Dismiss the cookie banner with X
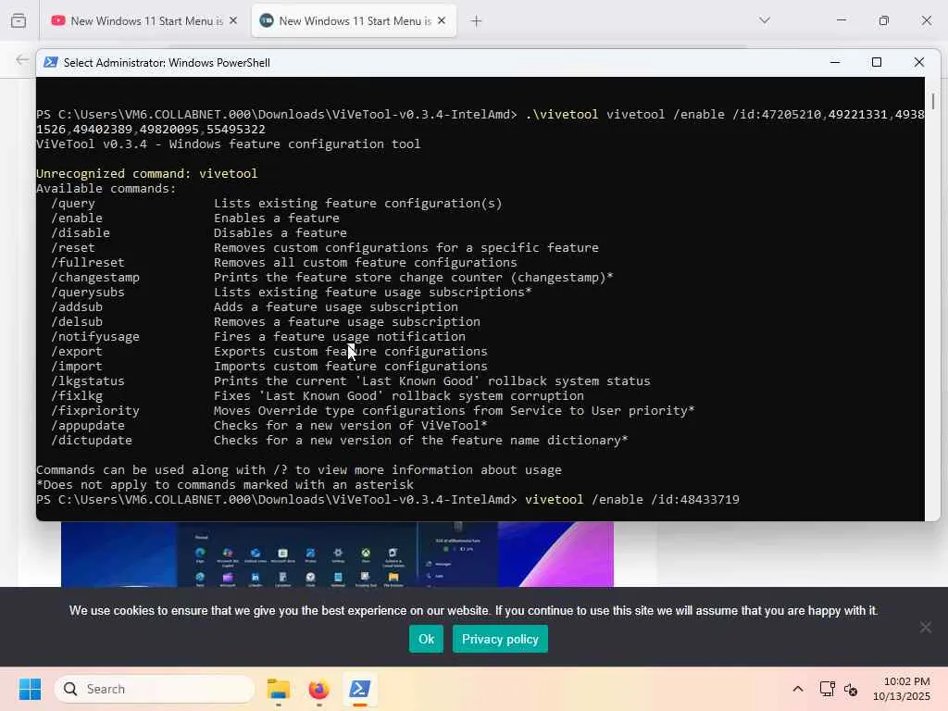 point(925,627)
